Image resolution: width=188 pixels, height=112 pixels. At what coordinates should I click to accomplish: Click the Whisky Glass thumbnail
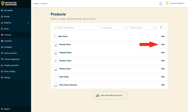tap(56, 69)
